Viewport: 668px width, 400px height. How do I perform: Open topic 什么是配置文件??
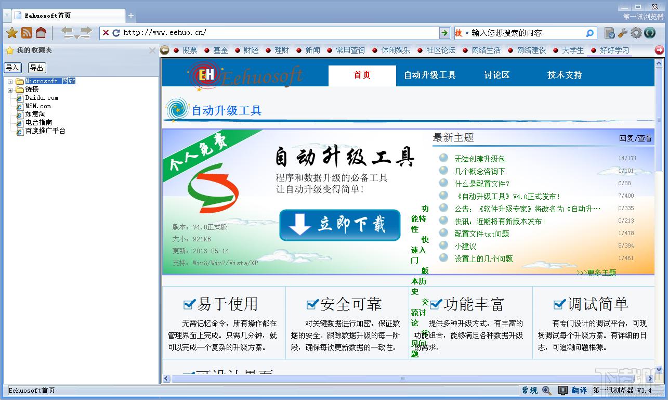(x=482, y=184)
